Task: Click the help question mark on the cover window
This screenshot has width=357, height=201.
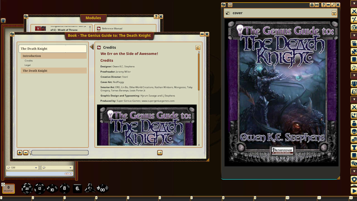Action: tap(323, 5)
